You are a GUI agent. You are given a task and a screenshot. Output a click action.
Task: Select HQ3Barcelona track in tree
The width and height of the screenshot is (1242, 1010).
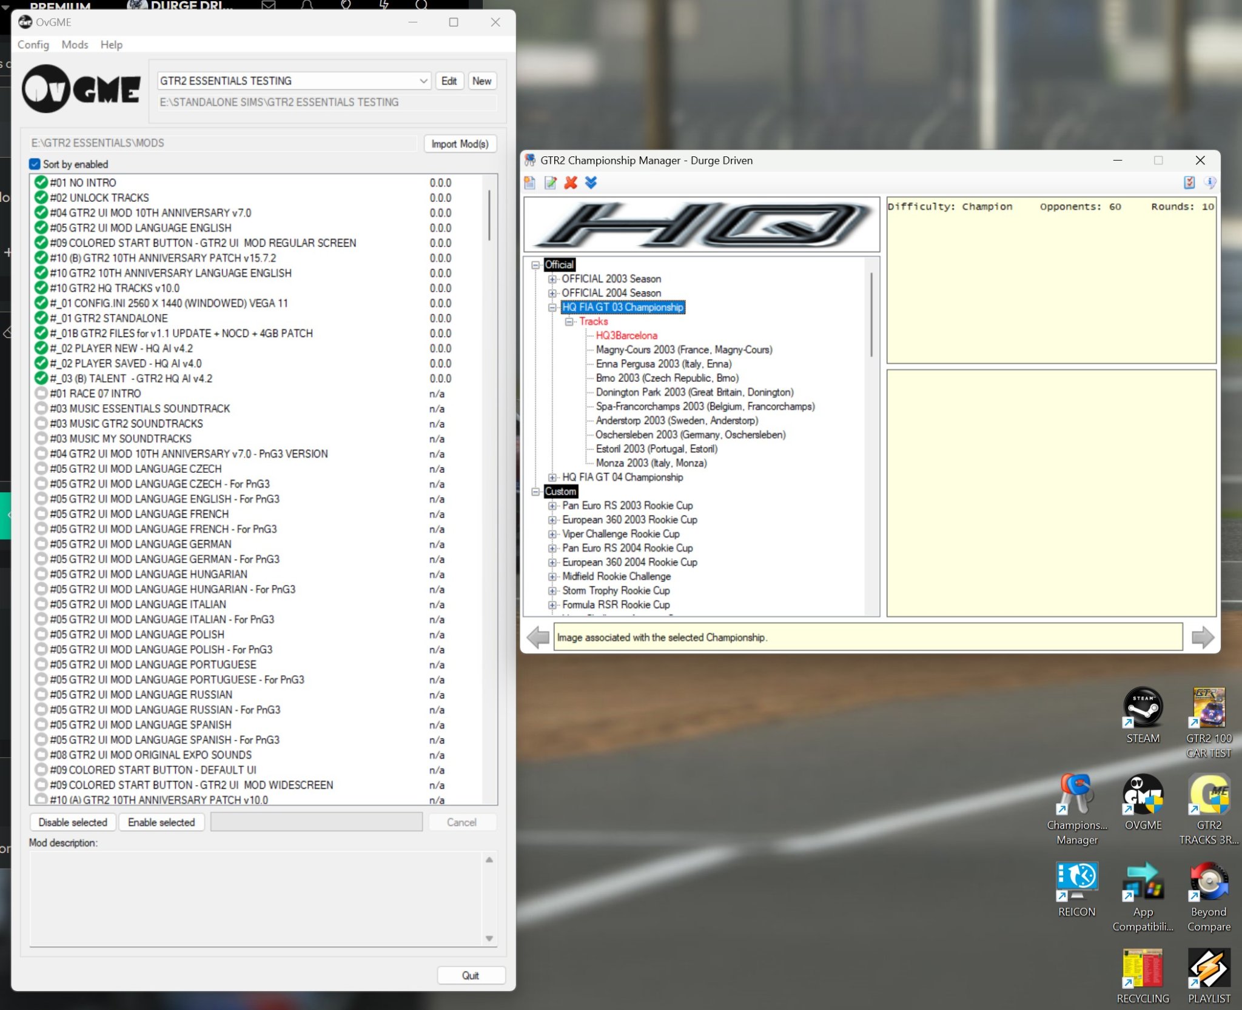coord(626,335)
